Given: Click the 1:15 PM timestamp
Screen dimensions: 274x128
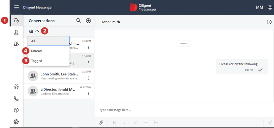Looking at the screenshot, I should pos(87,72).
